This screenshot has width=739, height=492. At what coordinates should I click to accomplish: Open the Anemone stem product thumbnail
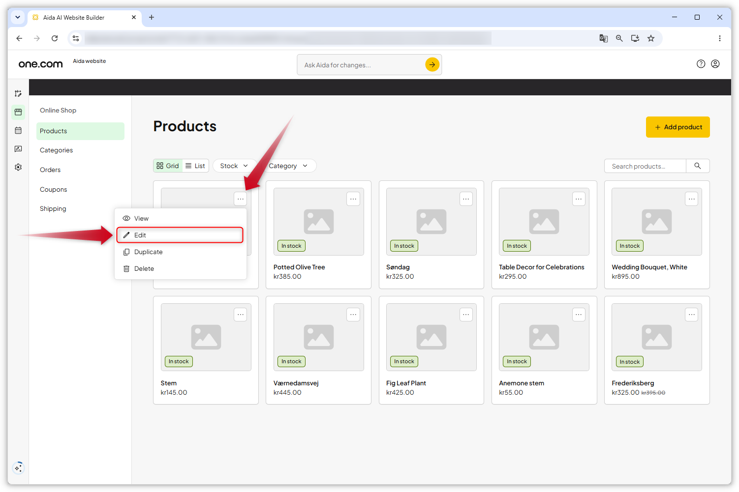544,337
